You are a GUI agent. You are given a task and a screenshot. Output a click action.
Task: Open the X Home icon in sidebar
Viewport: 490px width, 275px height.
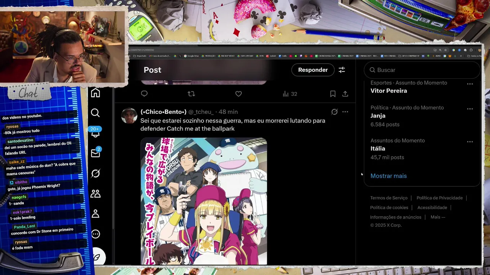(95, 93)
